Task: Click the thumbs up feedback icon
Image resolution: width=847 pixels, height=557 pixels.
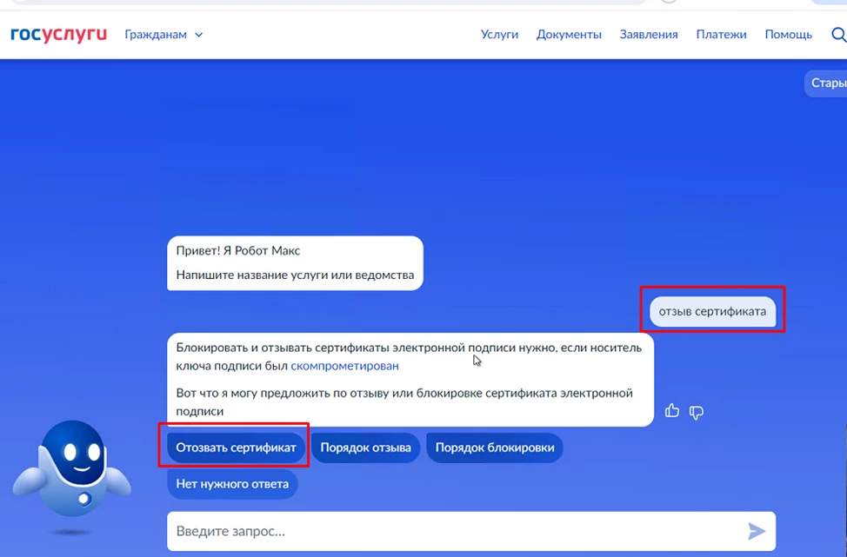Action: [x=672, y=411]
